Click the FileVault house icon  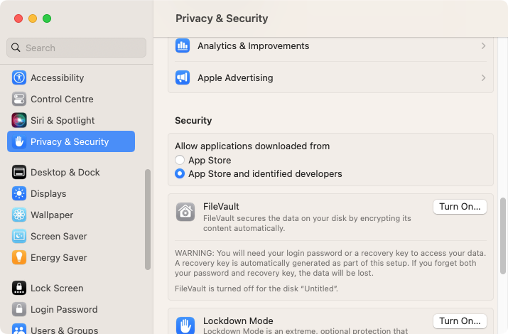(x=185, y=212)
